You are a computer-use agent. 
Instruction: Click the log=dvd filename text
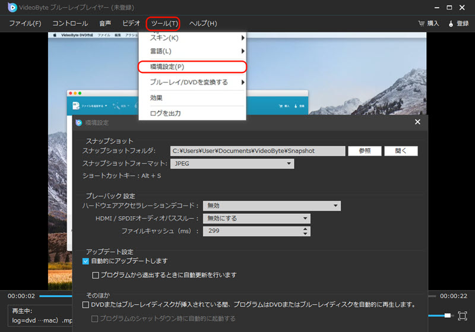42,321
